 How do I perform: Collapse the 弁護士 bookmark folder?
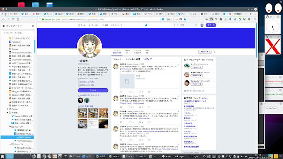[8, 113]
